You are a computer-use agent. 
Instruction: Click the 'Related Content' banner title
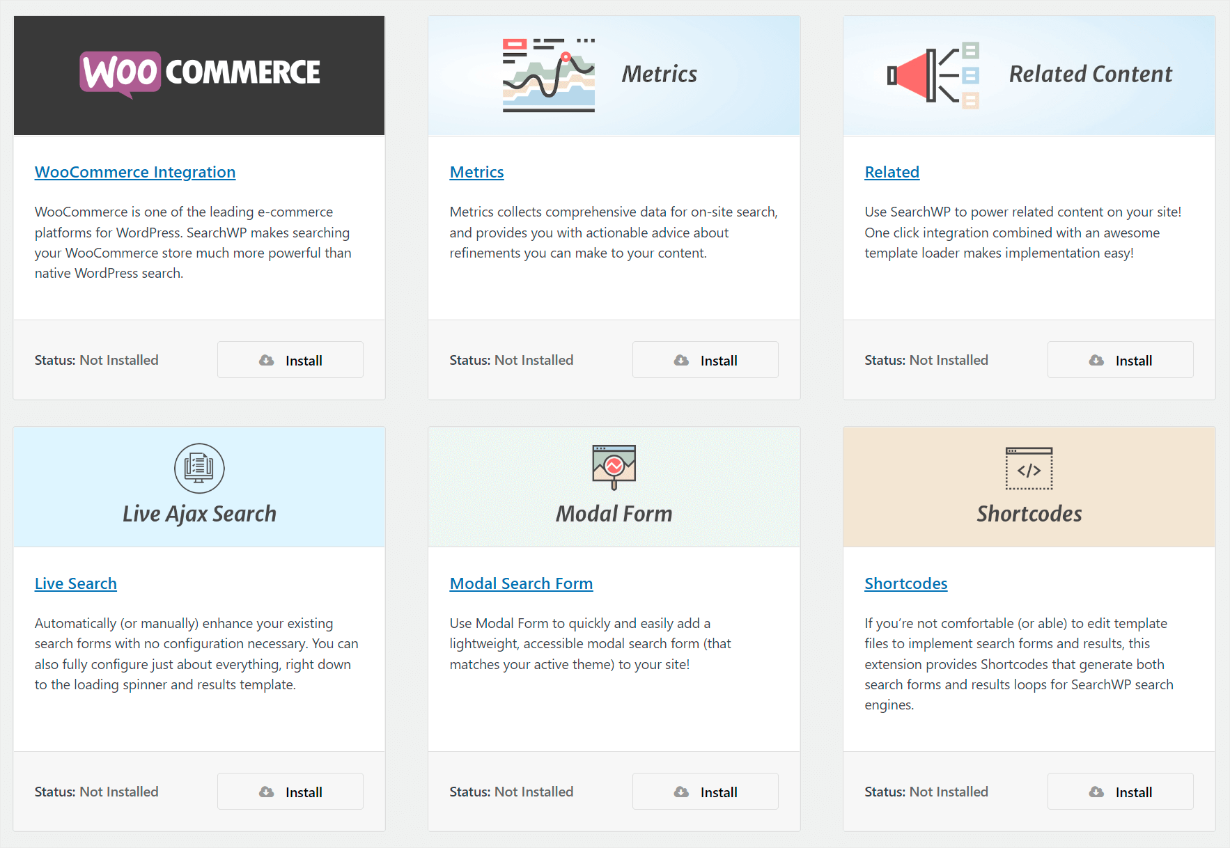coord(1091,74)
